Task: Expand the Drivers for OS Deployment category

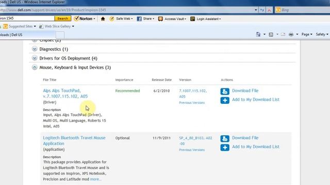Action: point(35,58)
